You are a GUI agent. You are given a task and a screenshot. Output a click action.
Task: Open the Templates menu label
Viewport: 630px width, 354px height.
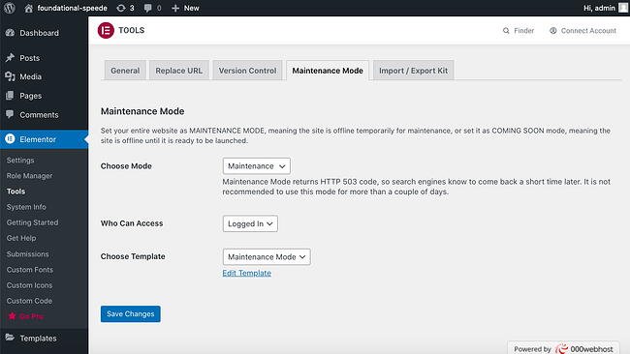[x=38, y=339]
